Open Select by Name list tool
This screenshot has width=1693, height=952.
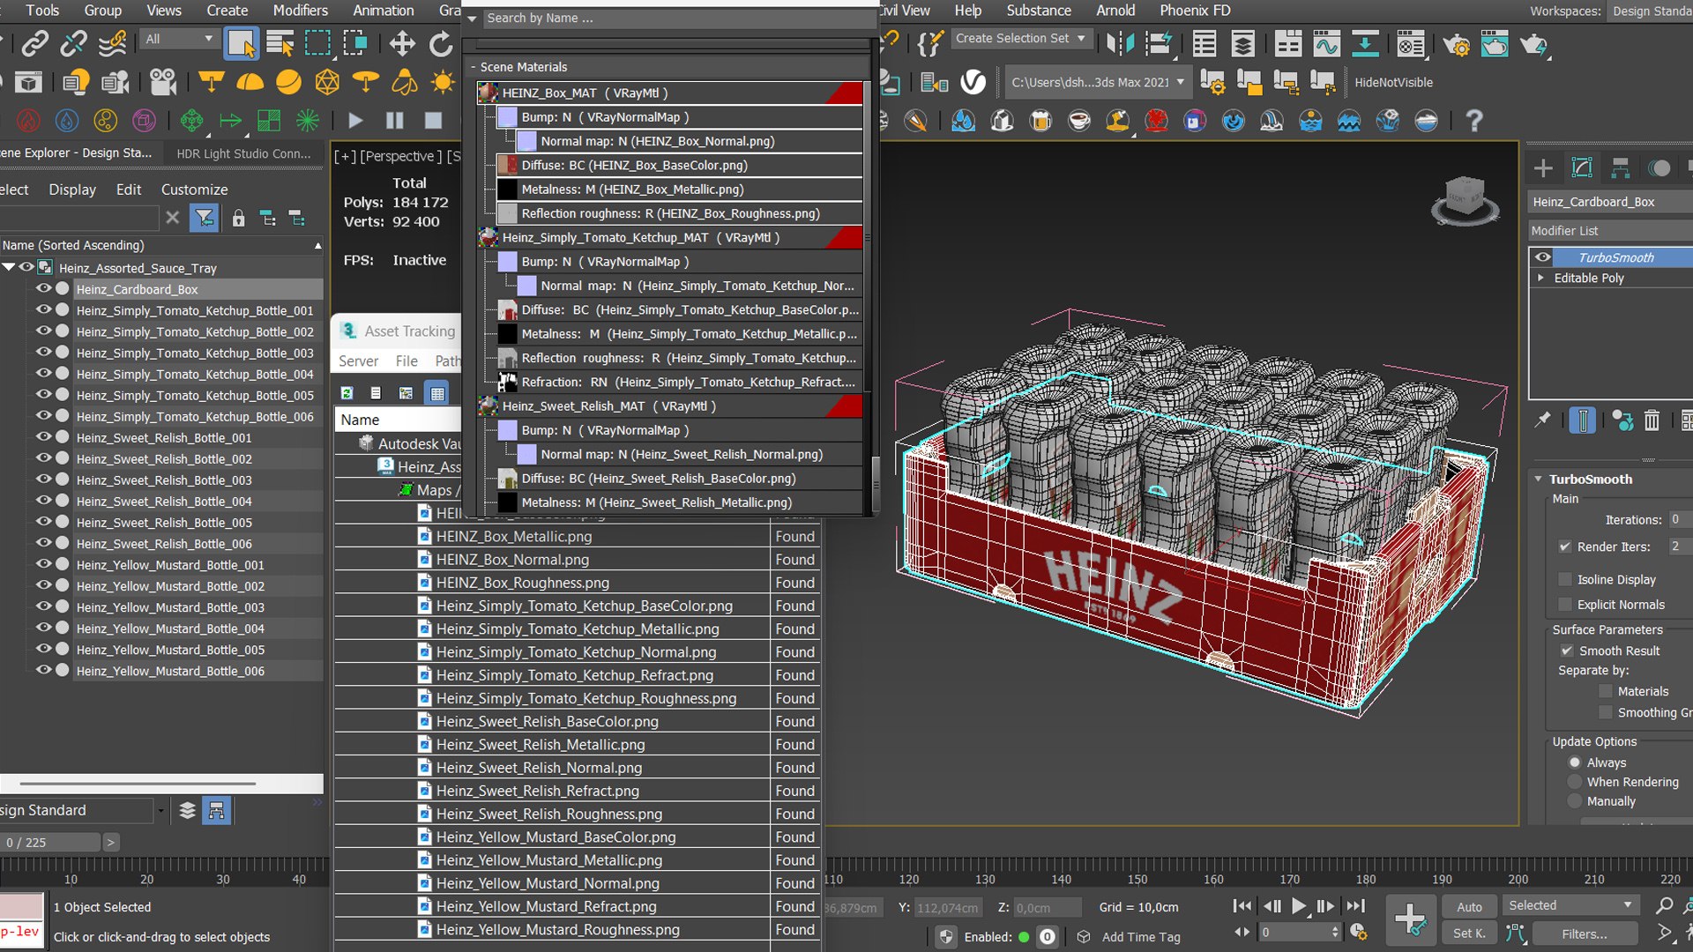(280, 43)
